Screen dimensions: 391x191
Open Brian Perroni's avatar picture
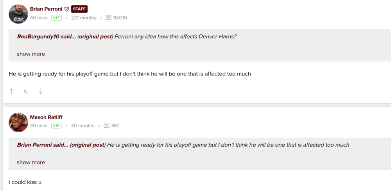tap(18, 14)
